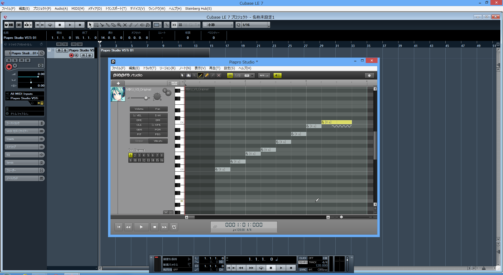Toggle Piapro speaker audition button
The height and width of the screenshot is (275, 503).
tap(277, 76)
